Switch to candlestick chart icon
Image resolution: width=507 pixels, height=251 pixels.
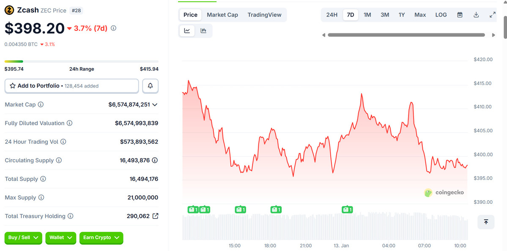pos(203,30)
